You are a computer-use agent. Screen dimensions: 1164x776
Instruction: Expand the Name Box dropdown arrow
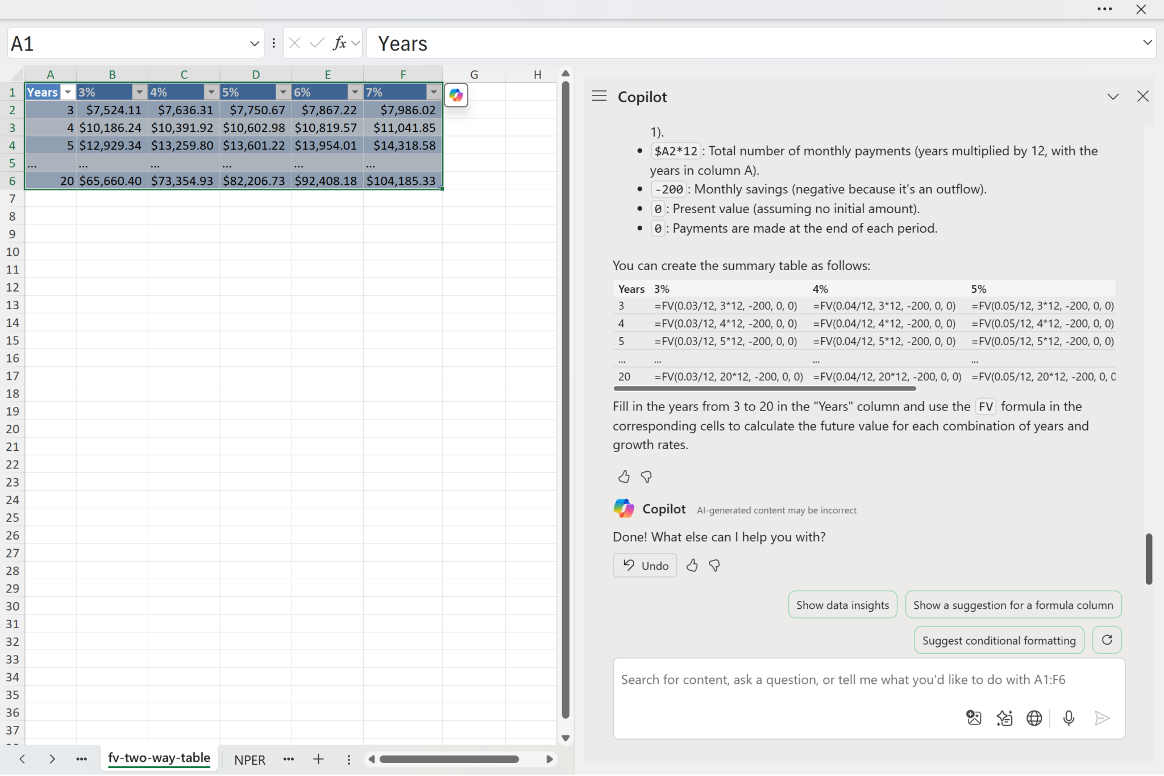pos(254,43)
